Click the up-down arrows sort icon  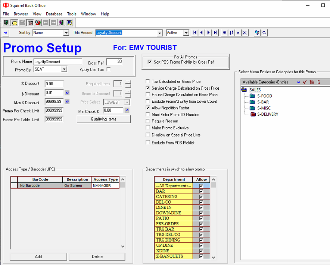click(231, 32)
